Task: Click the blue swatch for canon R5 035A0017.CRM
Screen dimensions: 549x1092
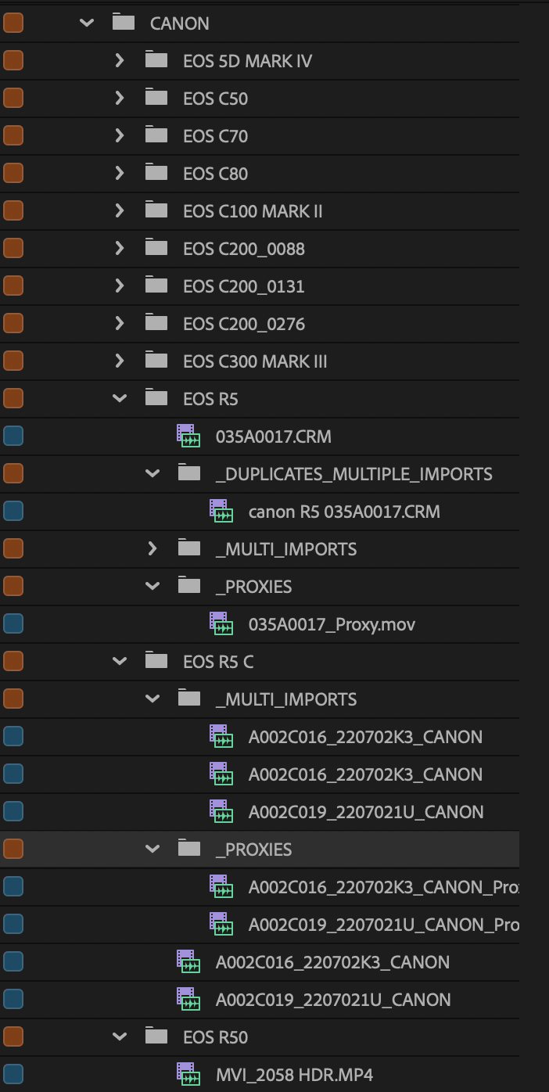Action: (x=13, y=511)
